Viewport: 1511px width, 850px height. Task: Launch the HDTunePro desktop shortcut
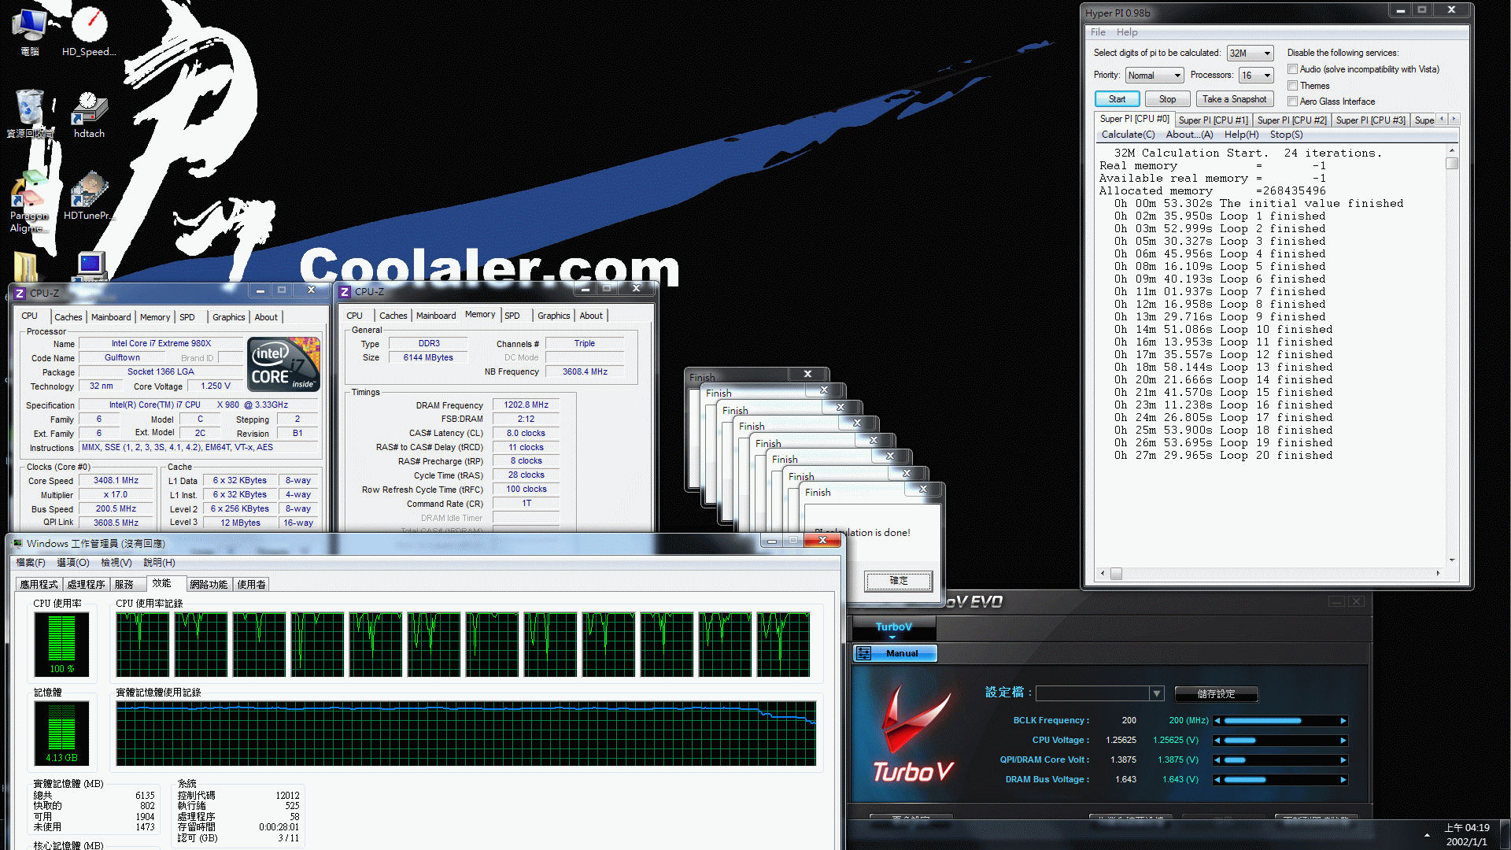89,195
